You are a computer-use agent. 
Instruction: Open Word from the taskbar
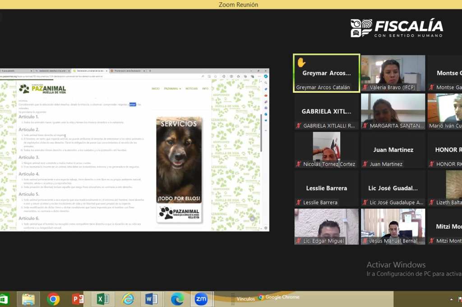tap(152, 299)
